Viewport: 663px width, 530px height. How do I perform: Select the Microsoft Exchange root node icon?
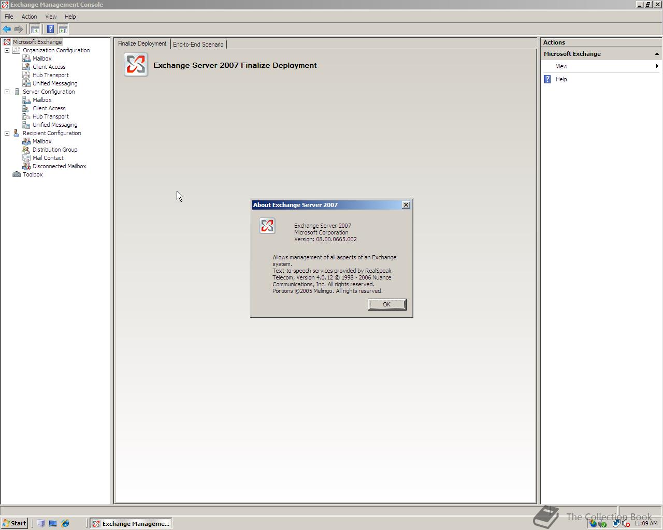(x=7, y=42)
